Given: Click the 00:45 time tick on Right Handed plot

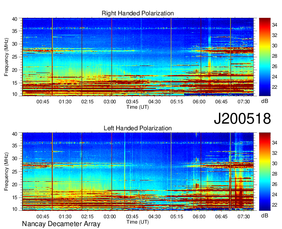Looking at the screenshot, I should point(43,102).
